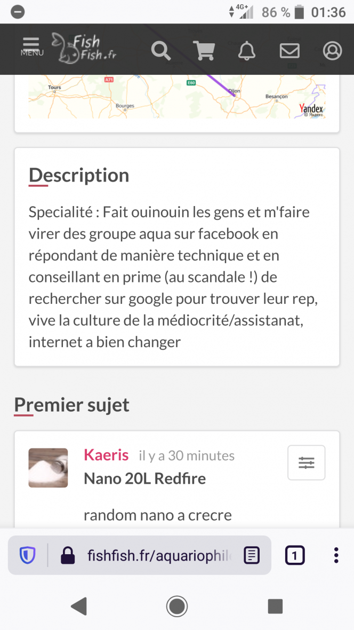Open the browser tabs counter
Screen dimensions: 354x630
click(295, 556)
